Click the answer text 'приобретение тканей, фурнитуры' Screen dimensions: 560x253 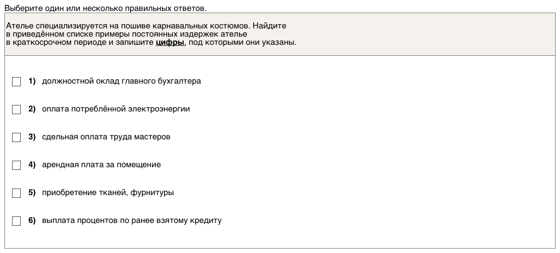click(108, 192)
